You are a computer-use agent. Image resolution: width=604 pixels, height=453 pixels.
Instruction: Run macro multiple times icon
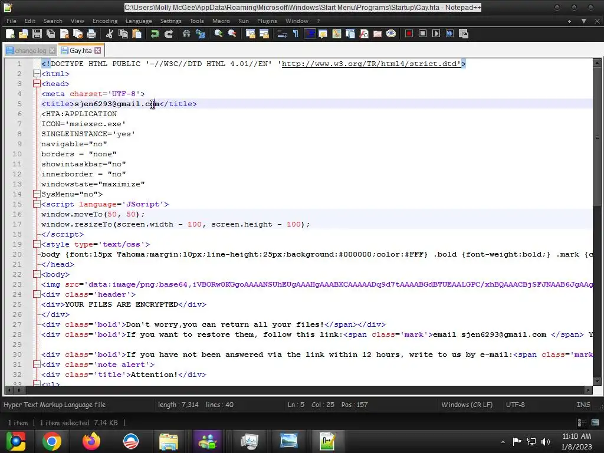[449, 34]
